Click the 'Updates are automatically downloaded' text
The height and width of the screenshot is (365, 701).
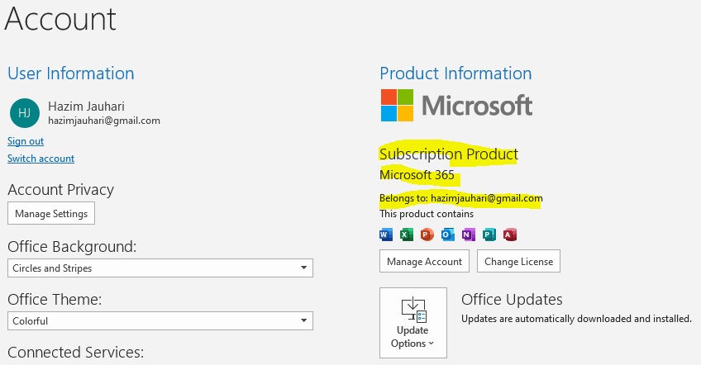pos(576,319)
